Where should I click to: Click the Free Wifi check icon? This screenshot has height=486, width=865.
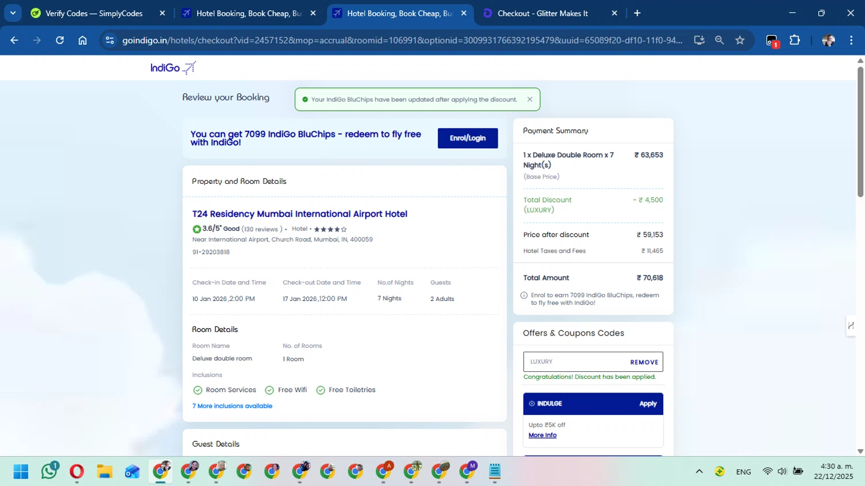click(x=269, y=390)
